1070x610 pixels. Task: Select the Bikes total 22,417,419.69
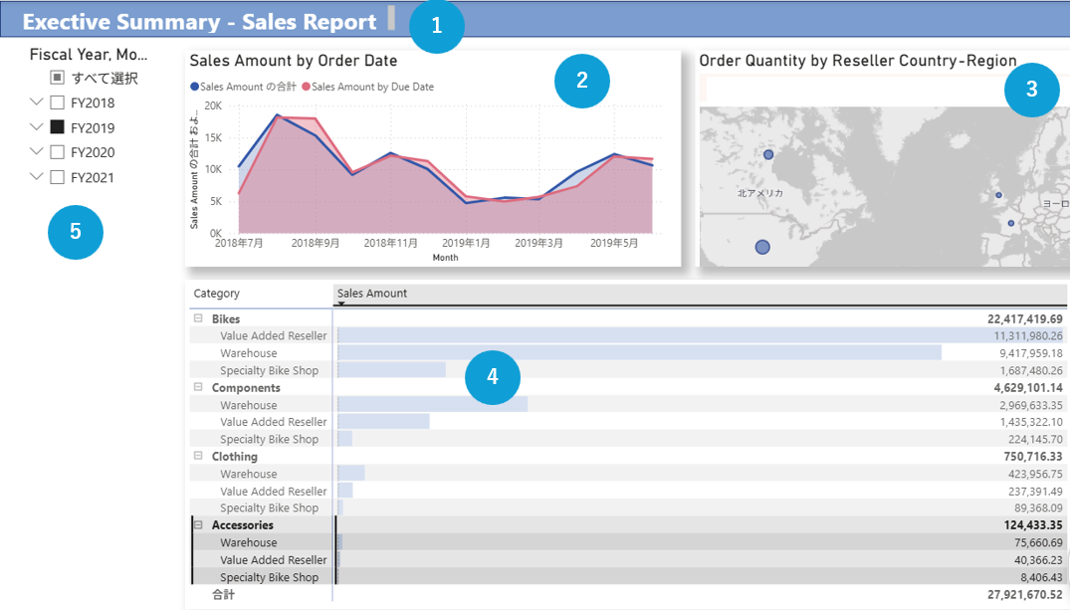pos(1025,318)
